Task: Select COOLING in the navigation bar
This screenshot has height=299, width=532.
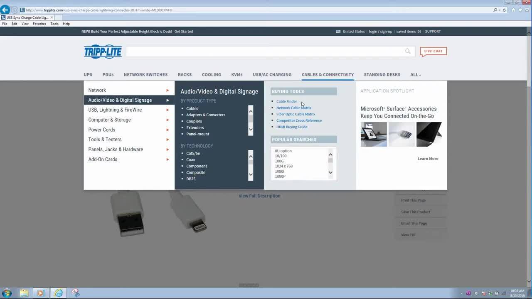Action: click(211, 75)
